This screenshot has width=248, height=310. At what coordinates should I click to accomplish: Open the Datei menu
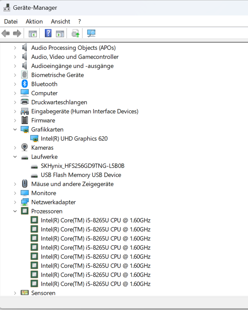point(11,22)
